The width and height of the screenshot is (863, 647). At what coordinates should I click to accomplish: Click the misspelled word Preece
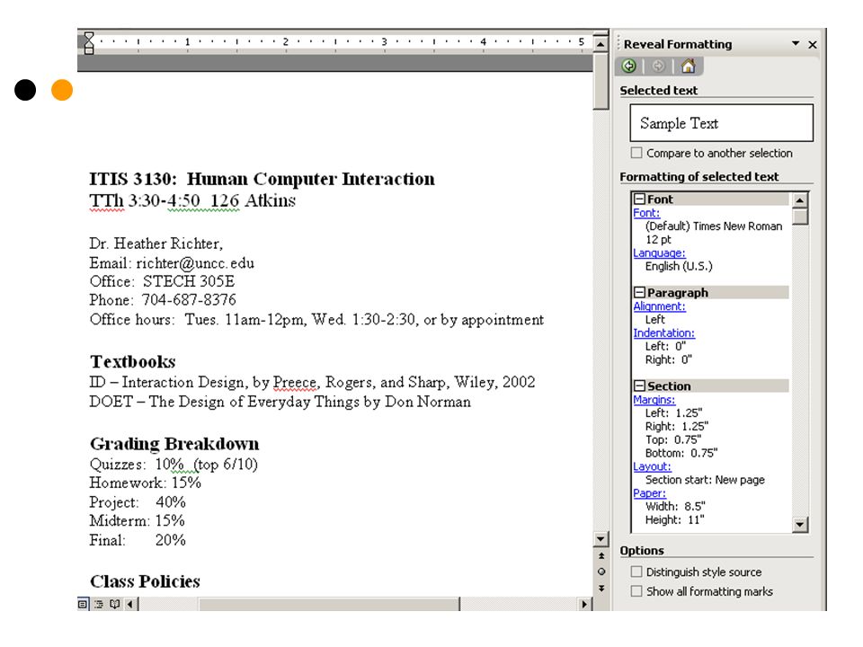pos(295,382)
